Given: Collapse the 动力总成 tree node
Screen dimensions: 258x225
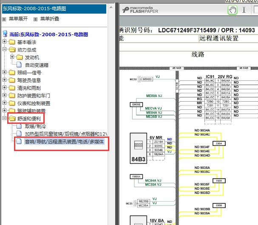Looking at the screenshot, I should coord(4,49).
